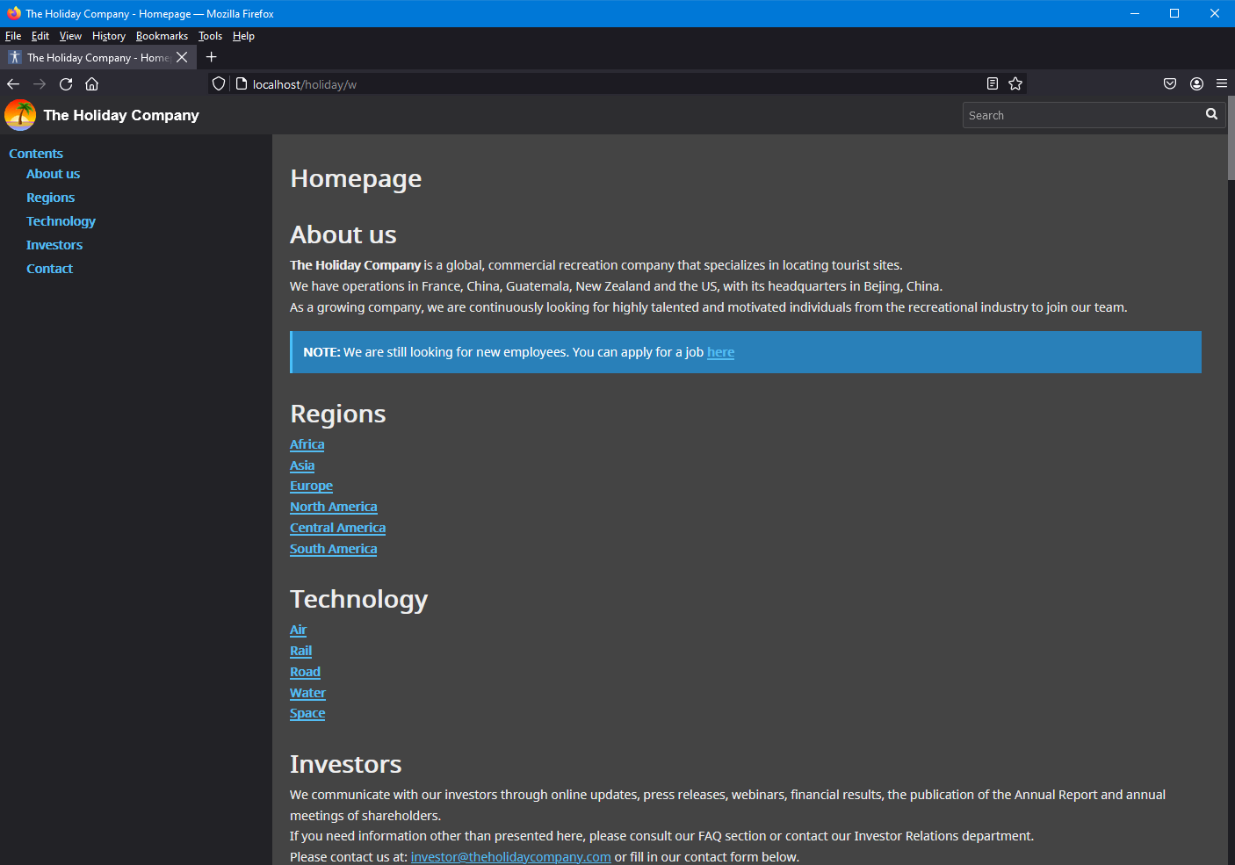The image size is (1235, 865).
Task: Open the Tools menu
Action: click(x=210, y=36)
